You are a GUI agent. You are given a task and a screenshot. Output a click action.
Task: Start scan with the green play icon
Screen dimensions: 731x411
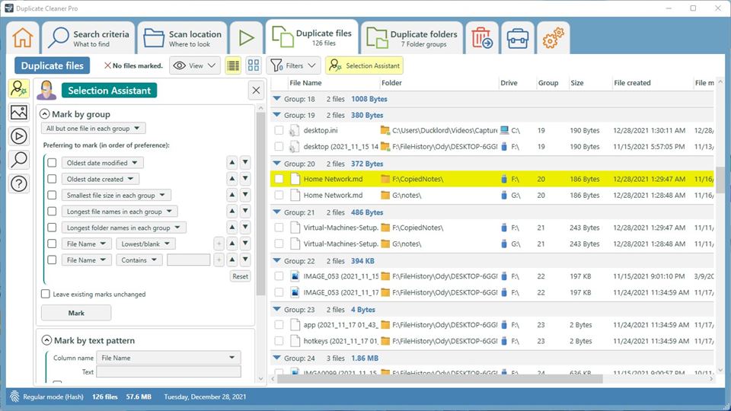[x=245, y=37]
